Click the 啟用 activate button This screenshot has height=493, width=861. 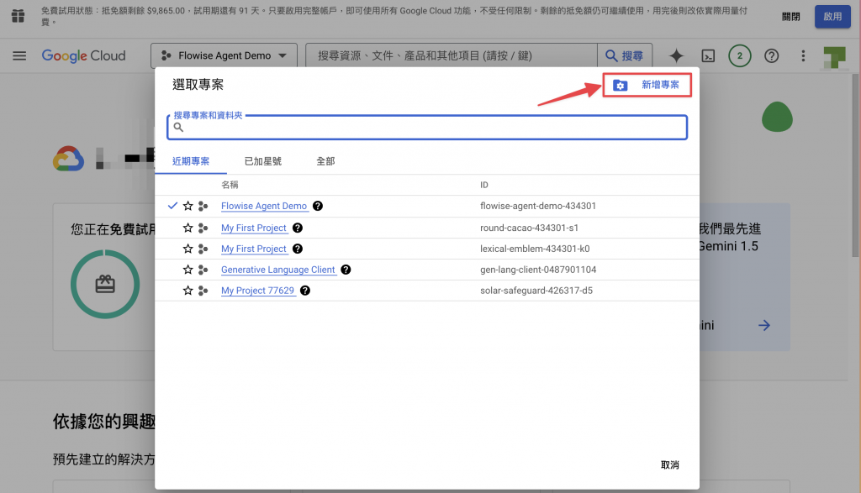[x=832, y=17]
